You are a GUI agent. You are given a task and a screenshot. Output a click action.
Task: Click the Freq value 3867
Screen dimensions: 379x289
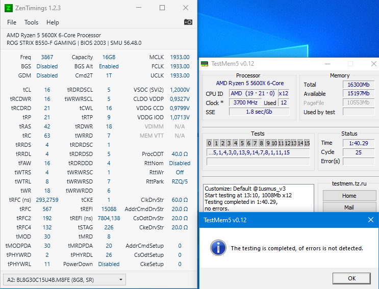47,57
